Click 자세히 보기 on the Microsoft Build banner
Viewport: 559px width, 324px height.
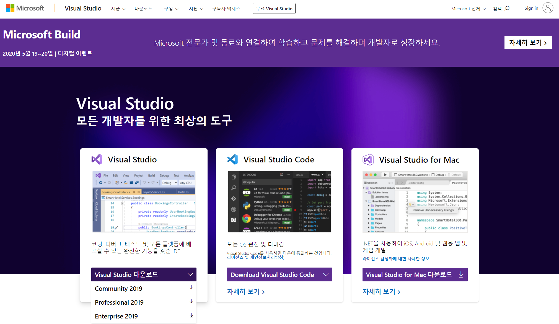[528, 43]
